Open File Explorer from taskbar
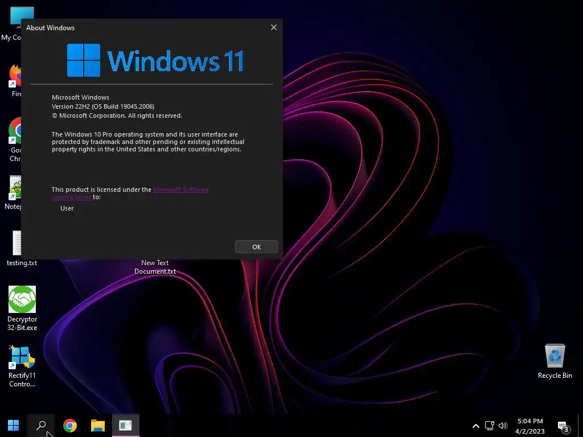The height and width of the screenshot is (437, 583). [98, 425]
